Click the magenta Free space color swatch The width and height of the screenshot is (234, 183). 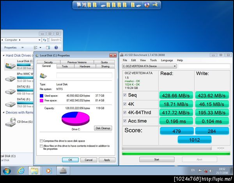click(41, 100)
